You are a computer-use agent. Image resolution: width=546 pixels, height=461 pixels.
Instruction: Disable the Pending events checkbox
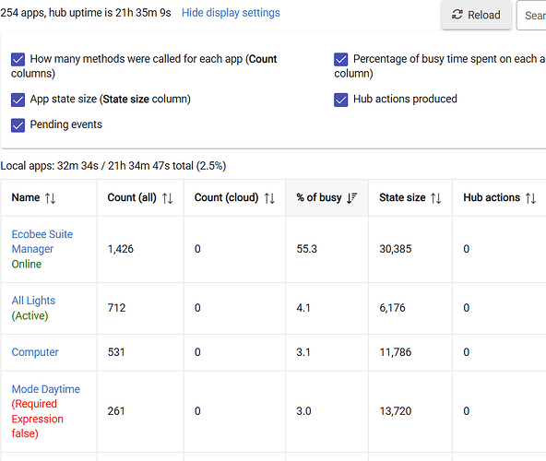[18, 125]
